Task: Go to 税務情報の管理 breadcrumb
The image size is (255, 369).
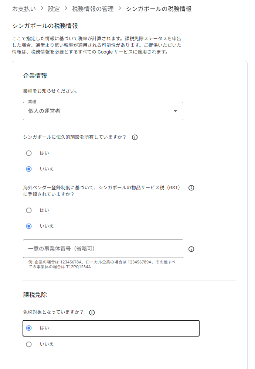Action: tap(93, 9)
